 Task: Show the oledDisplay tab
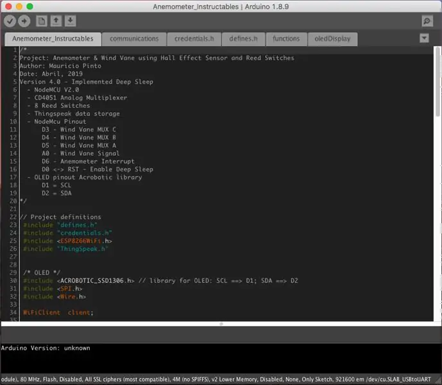[332, 39]
